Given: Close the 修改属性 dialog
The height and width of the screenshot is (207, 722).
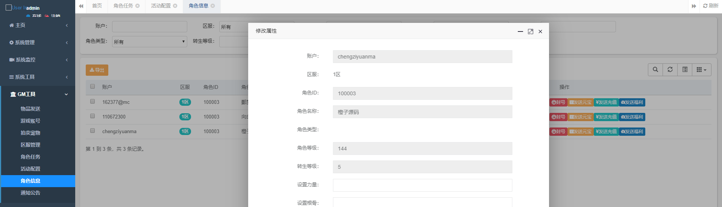Looking at the screenshot, I should coord(540,31).
